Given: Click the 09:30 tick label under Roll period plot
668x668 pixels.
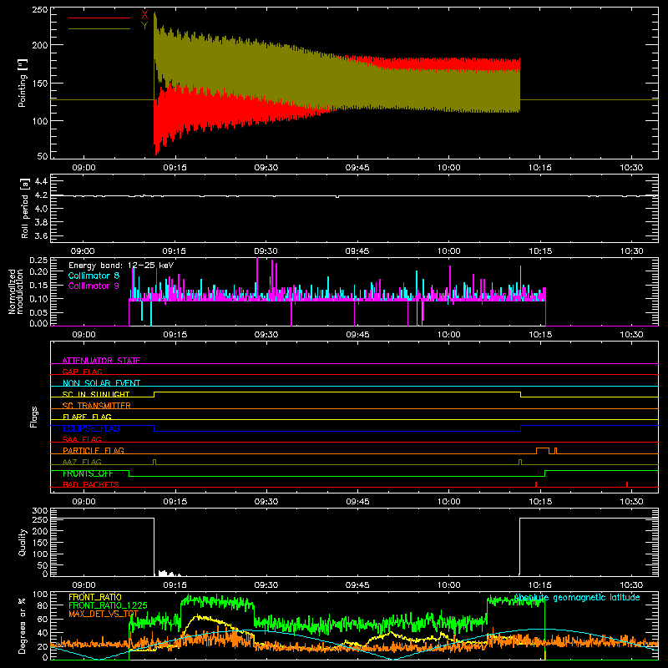Looking at the screenshot, I should point(266,251).
